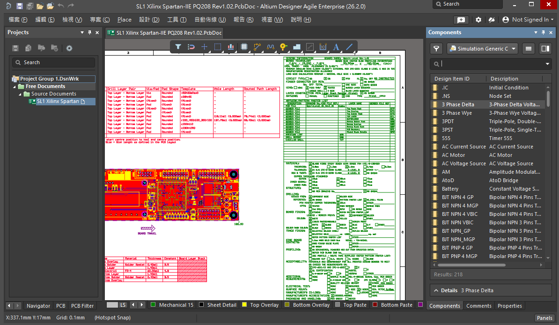Open the Components panel hamburger menu
Screen dimensions: 559x325
coord(529,49)
